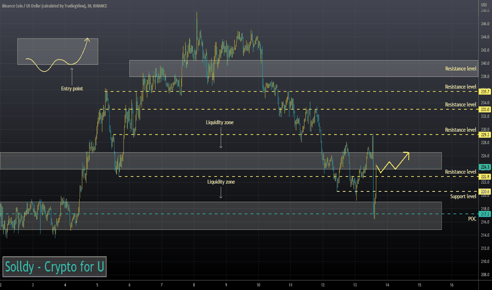Click date 12 on the time axis
Image resolution: width=492 pixels, height=290 pixels.
323,285
